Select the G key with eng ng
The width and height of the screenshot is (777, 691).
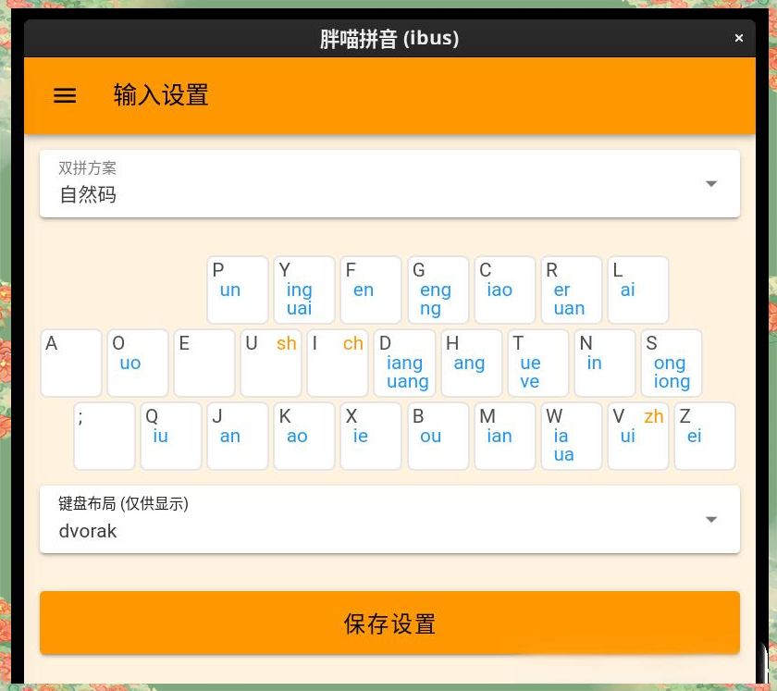click(438, 290)
